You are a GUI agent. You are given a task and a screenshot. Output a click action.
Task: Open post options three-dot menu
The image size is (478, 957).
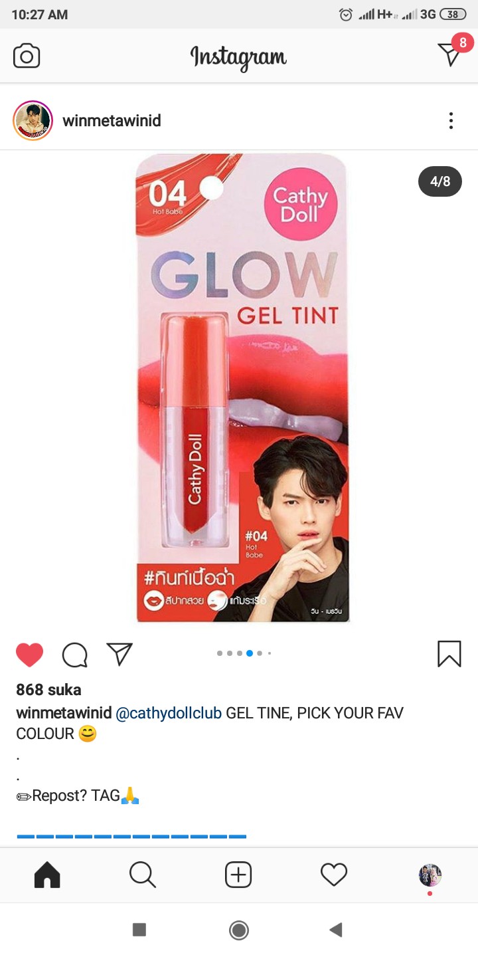pos(451,120)
